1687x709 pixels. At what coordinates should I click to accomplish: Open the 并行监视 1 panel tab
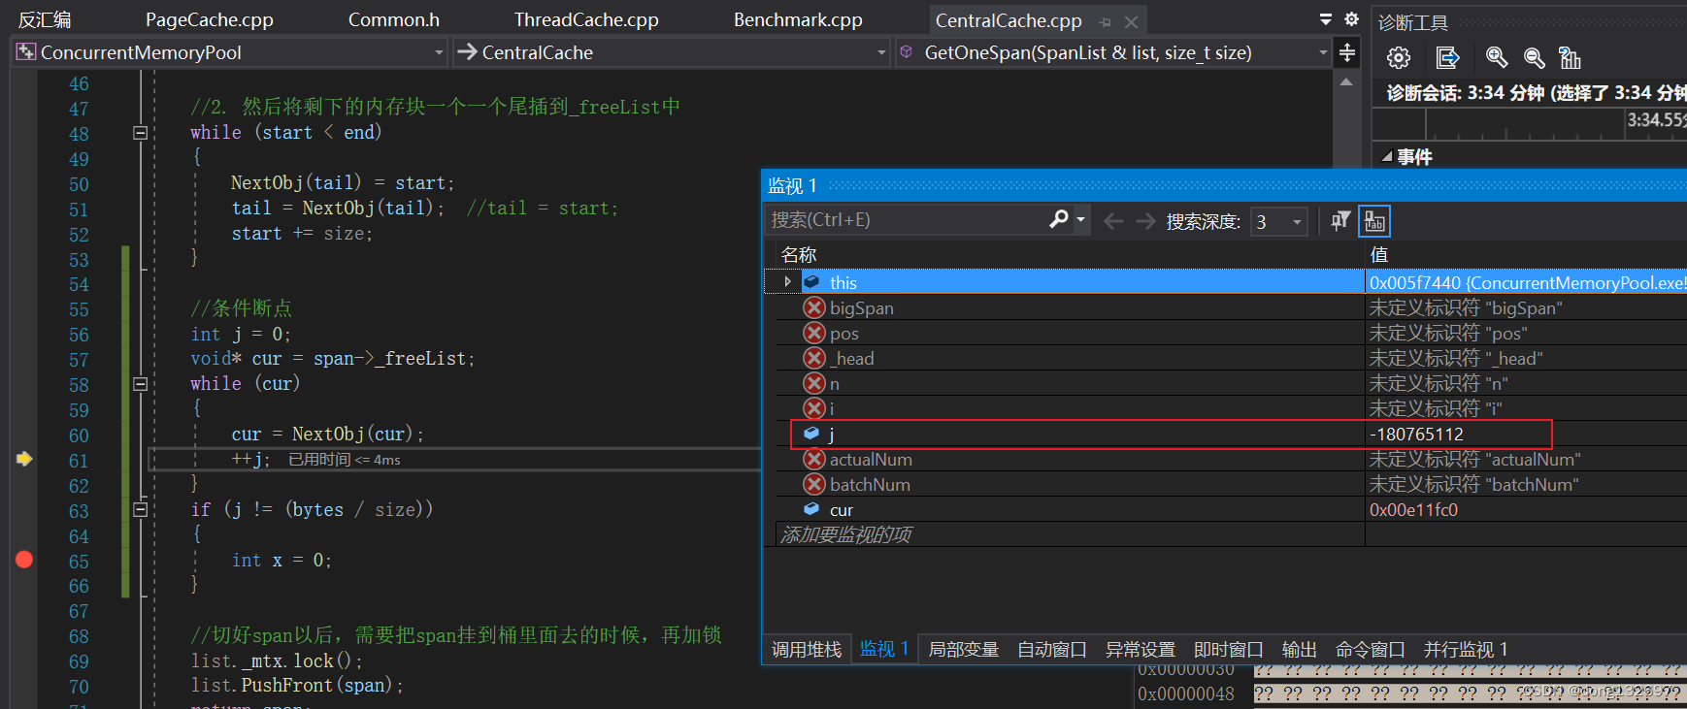point(1466,649)
